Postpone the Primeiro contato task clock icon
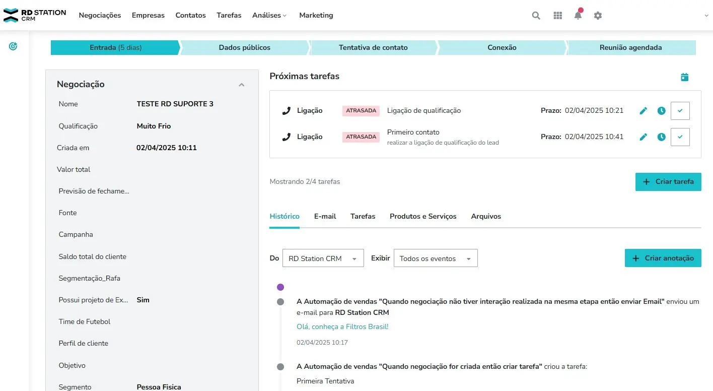 pyautogui.click(x=661, y=137)
